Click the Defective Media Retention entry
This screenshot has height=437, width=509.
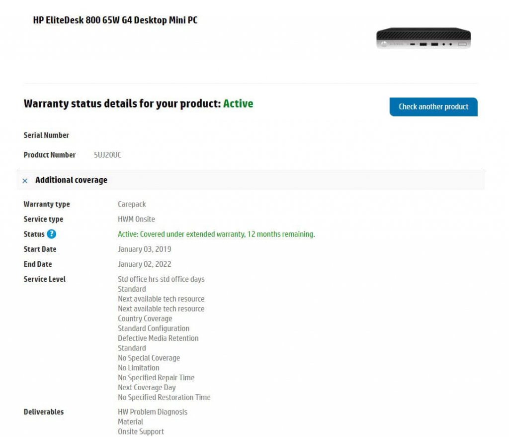tap(158, 338)
